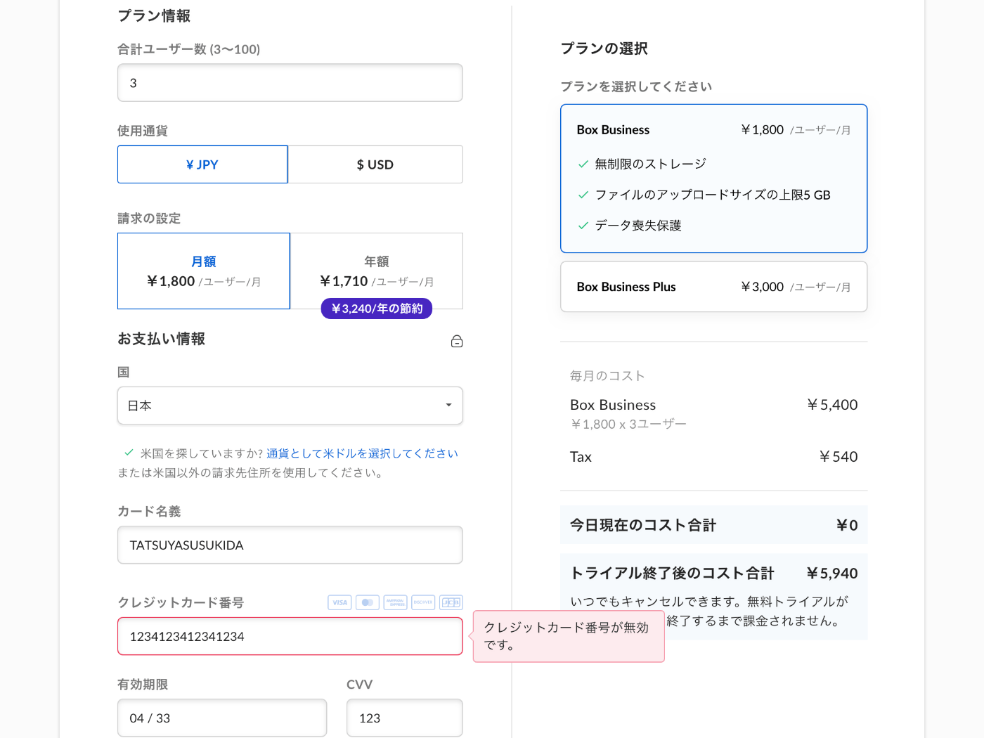Click the CVV field showing 123
The height and width of the screenshot is (738, 984).
(x=404, y=718)
